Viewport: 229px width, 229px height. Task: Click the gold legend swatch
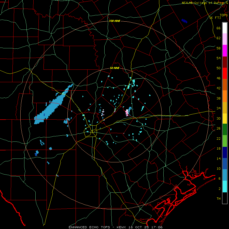click(x=225, y=107)
